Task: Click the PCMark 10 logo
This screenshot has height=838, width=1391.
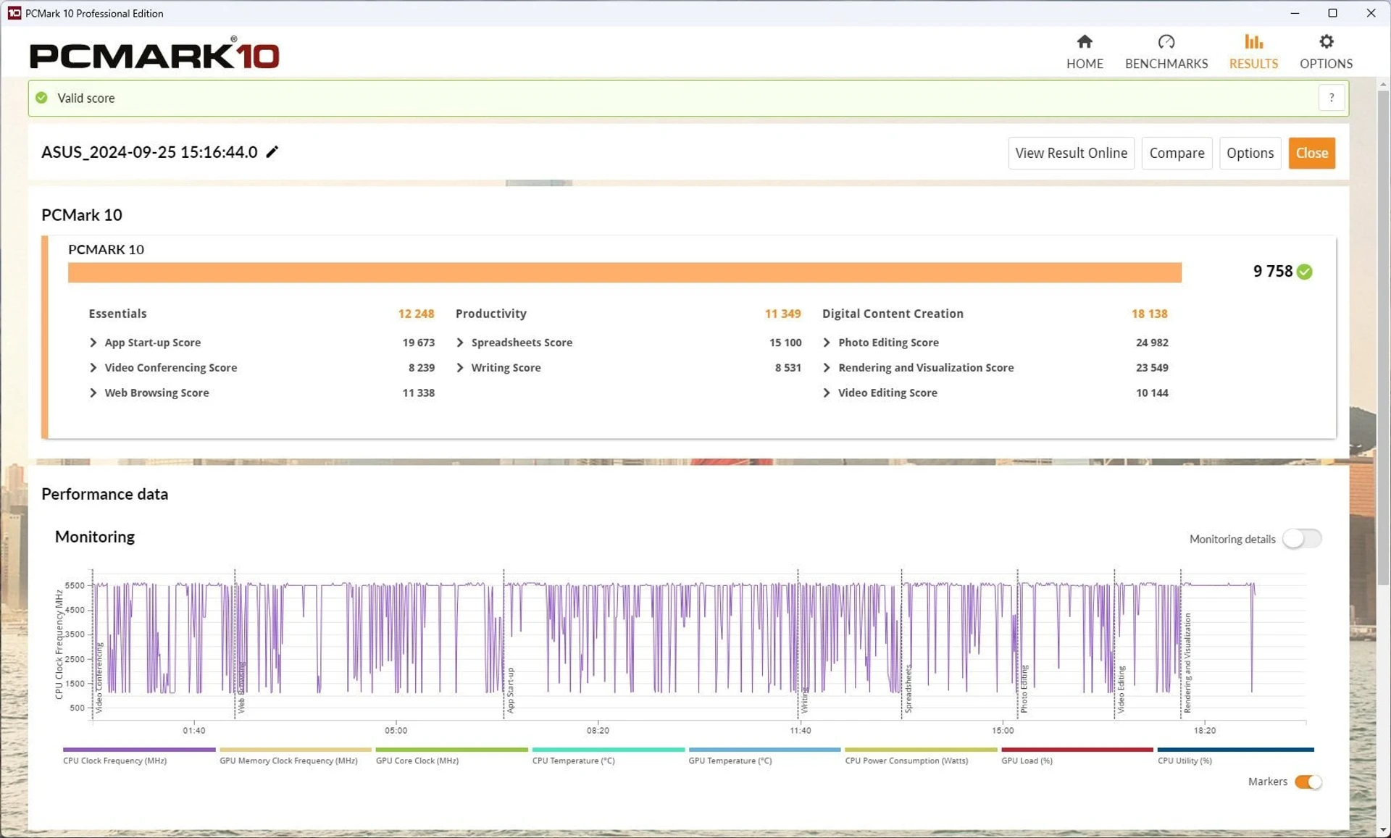Action: coord(154,54)
